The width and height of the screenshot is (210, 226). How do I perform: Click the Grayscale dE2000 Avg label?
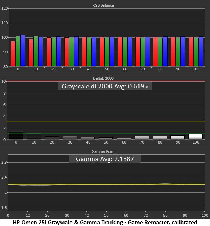coord(104,86)
